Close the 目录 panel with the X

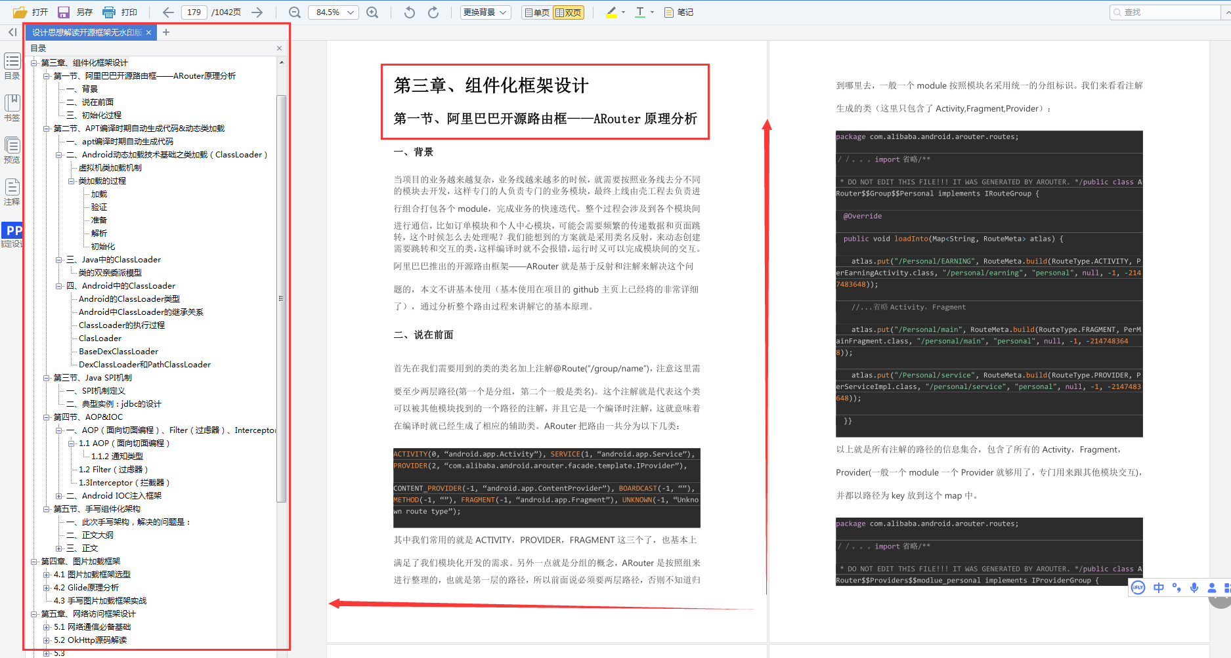279,49
